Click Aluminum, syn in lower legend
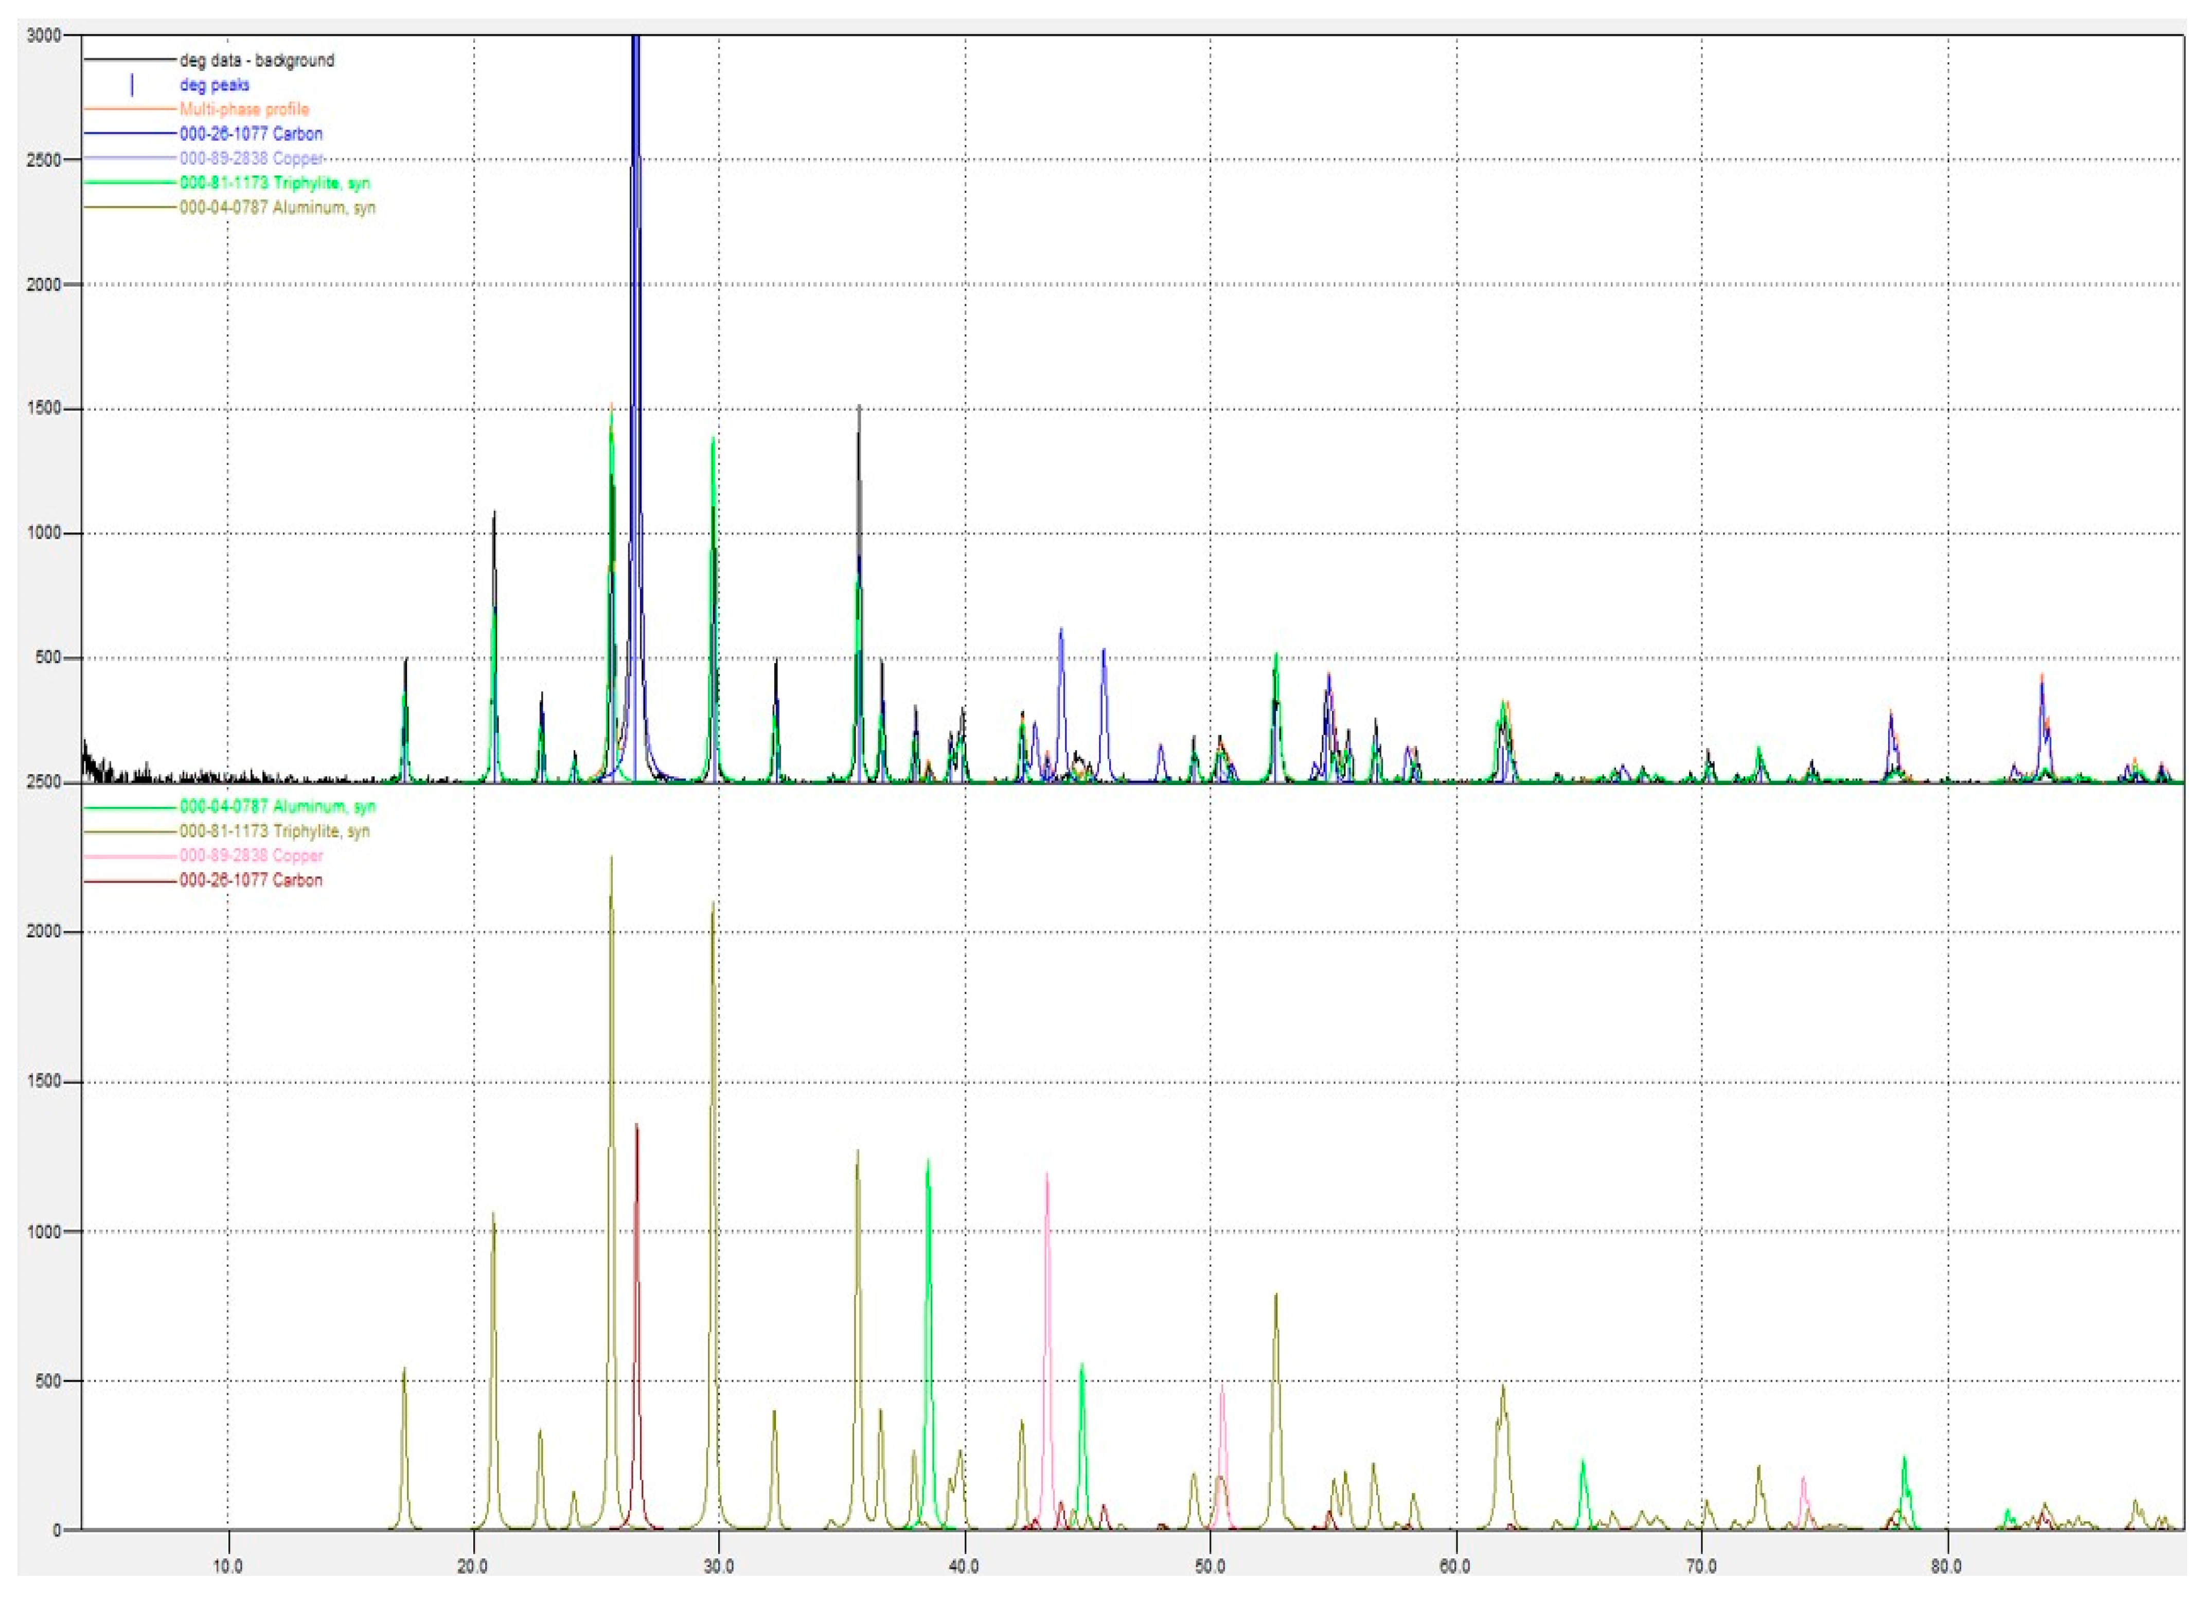 (x=277, y=806)
